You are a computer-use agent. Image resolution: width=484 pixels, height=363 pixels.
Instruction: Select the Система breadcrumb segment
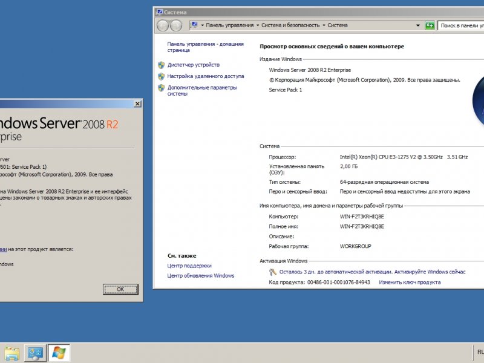[x=338, y=25]
